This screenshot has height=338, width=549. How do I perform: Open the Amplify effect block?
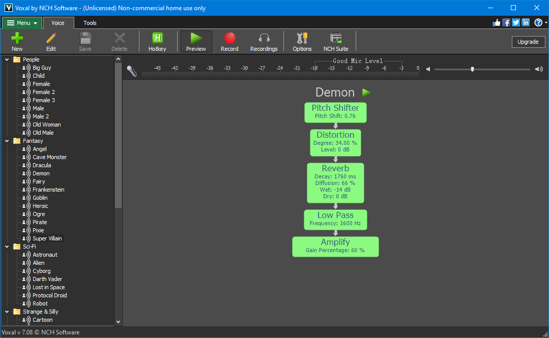[x=335, y=247]
